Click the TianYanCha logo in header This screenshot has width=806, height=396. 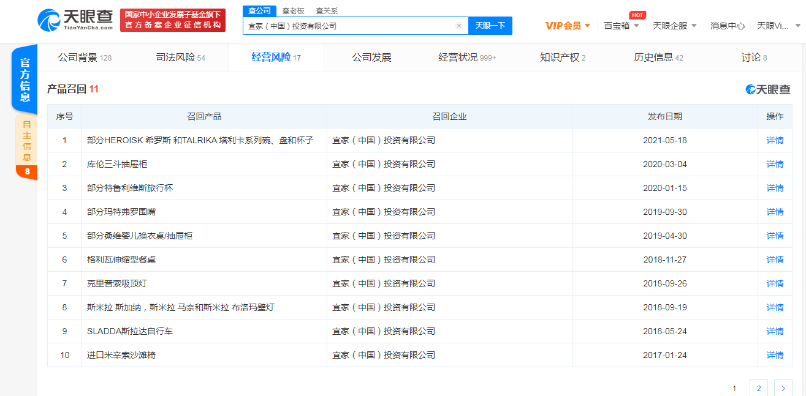(75, 20)
